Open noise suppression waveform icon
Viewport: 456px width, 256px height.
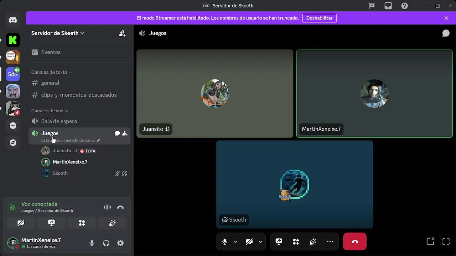[107, 207]
